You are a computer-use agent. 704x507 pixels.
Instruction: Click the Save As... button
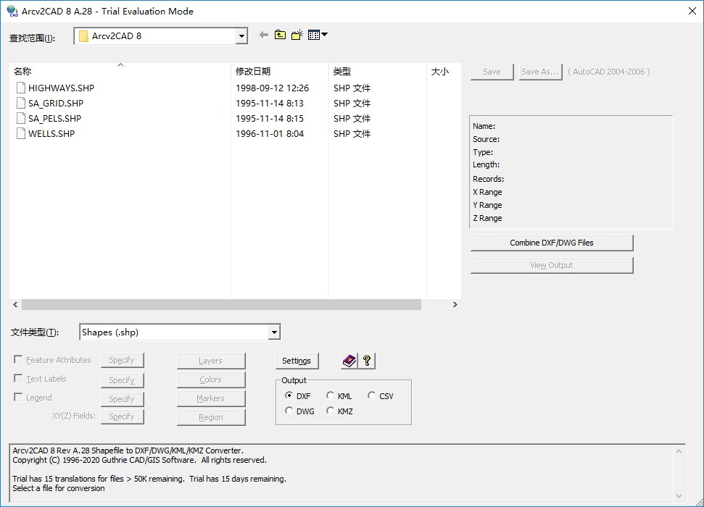(541, 72)
